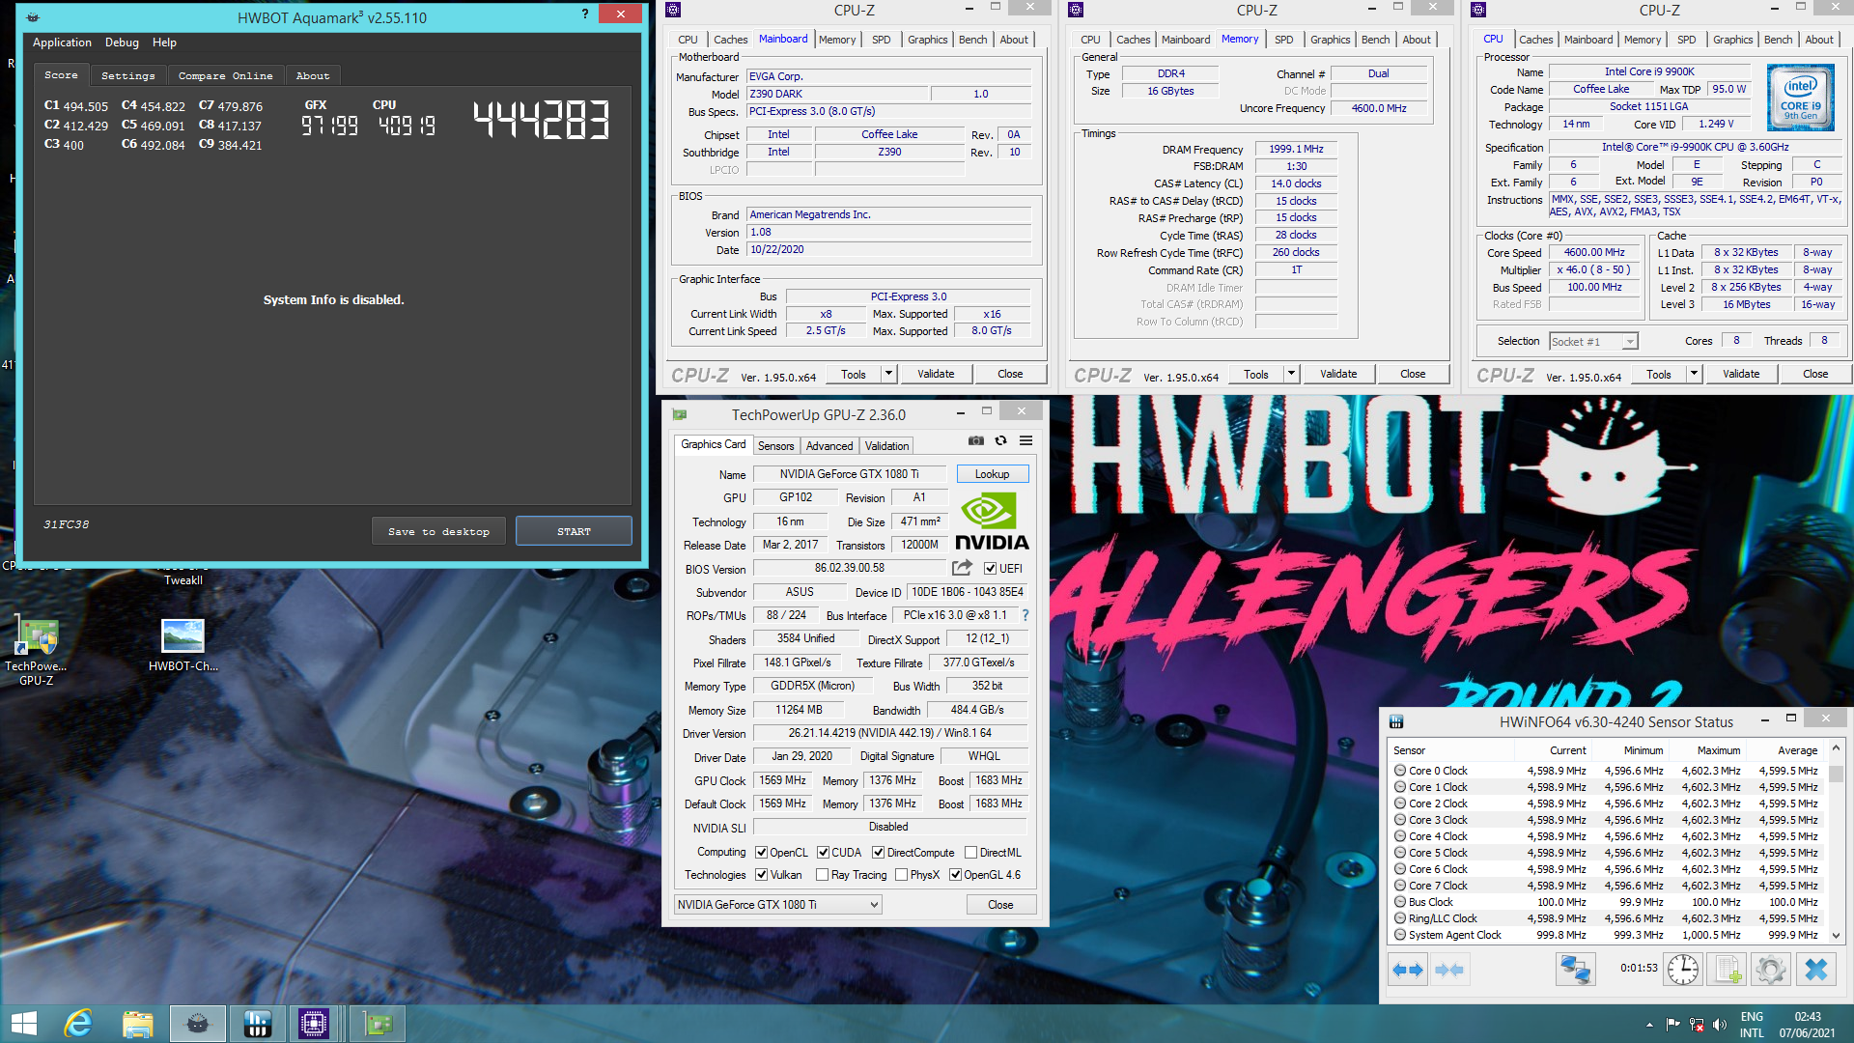
Task: Open Socket #1 selection dropdown in CPU-Z
Action: 1593,341
